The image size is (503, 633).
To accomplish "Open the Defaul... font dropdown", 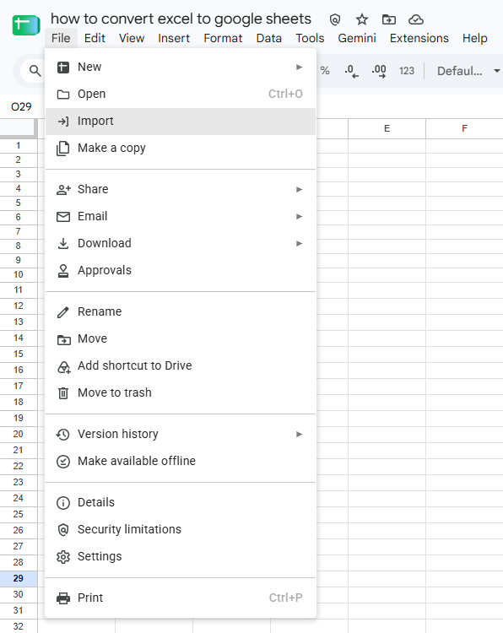I will point(468,71).
